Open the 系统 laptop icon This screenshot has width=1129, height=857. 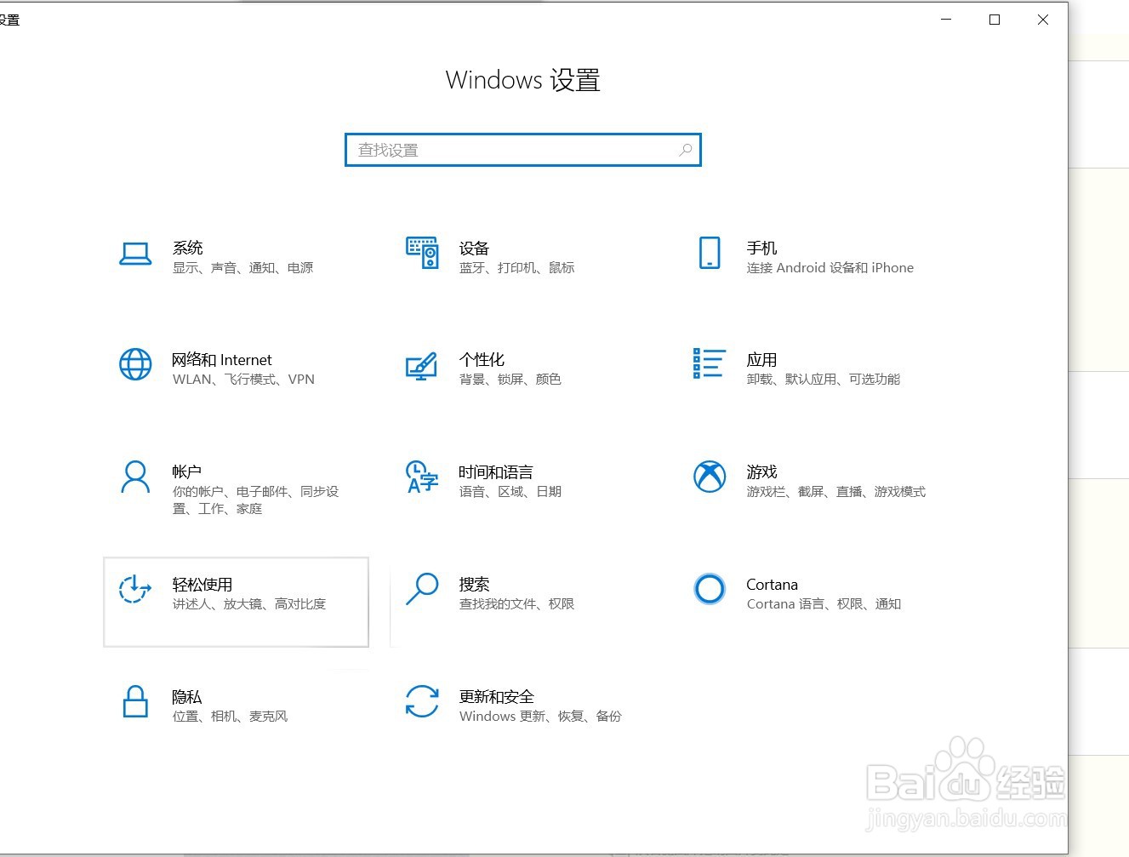tap(135, 254)
